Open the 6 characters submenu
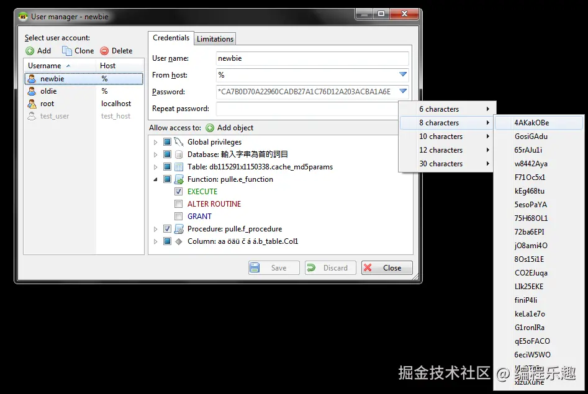The width and height of the screenshot is (588, 394). (x=447, y=109)
